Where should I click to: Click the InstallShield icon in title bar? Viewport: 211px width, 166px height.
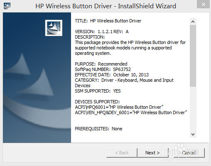pos(7,6)
